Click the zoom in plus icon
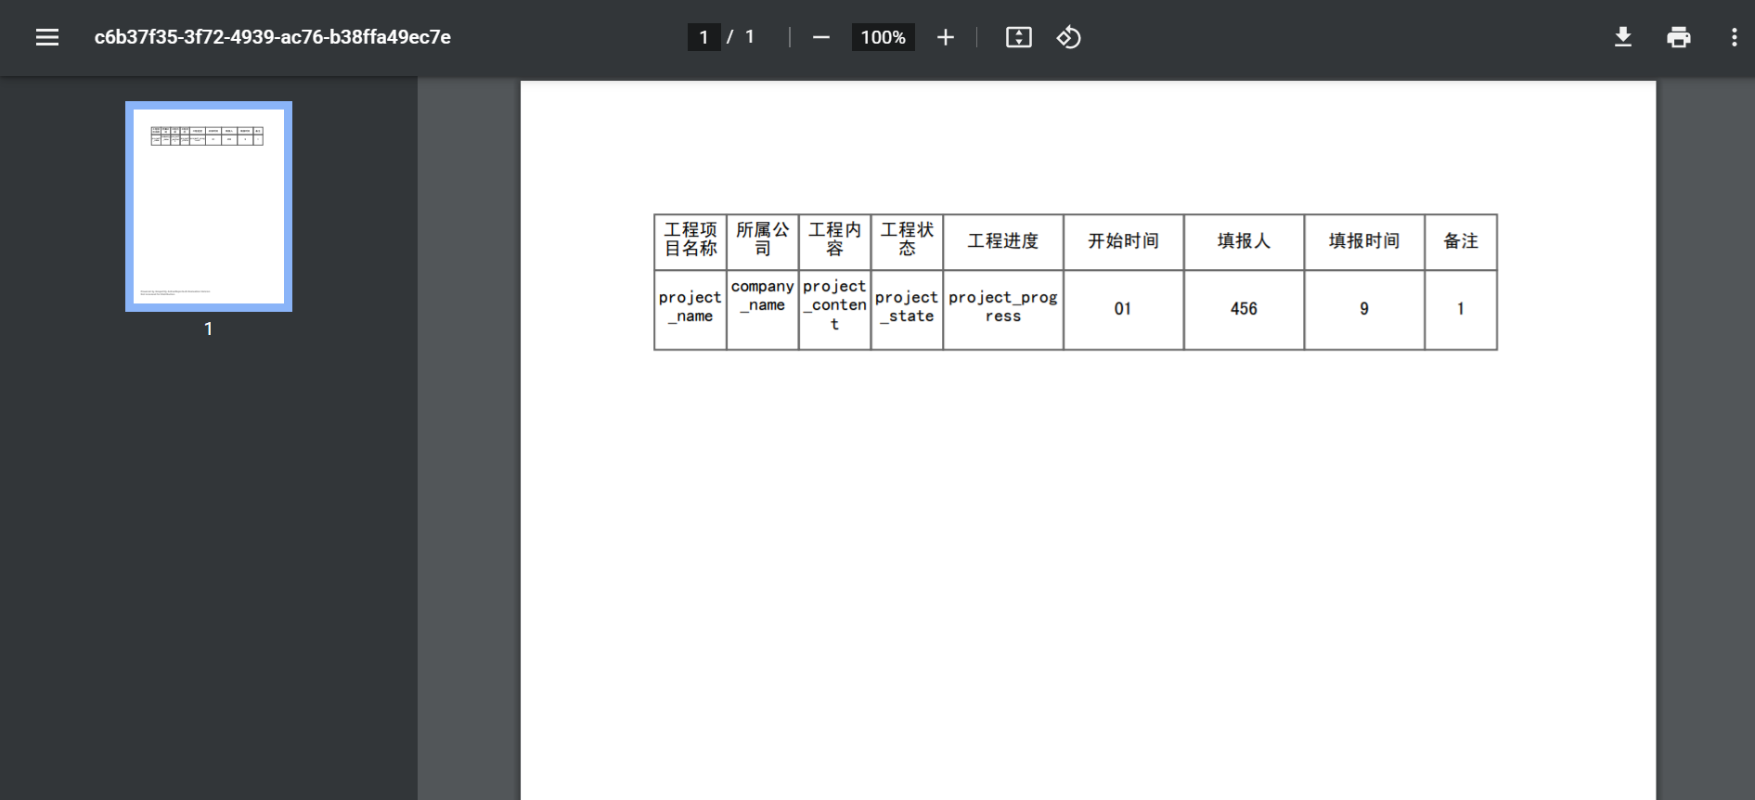This screenshot has height=800, width=1755. coord(945,37)
